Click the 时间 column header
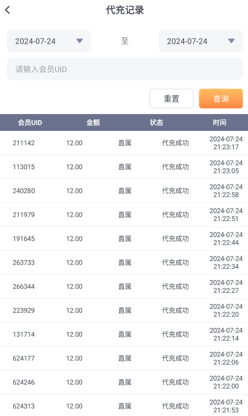Viewport: 248px width, 416px height. 219,123
